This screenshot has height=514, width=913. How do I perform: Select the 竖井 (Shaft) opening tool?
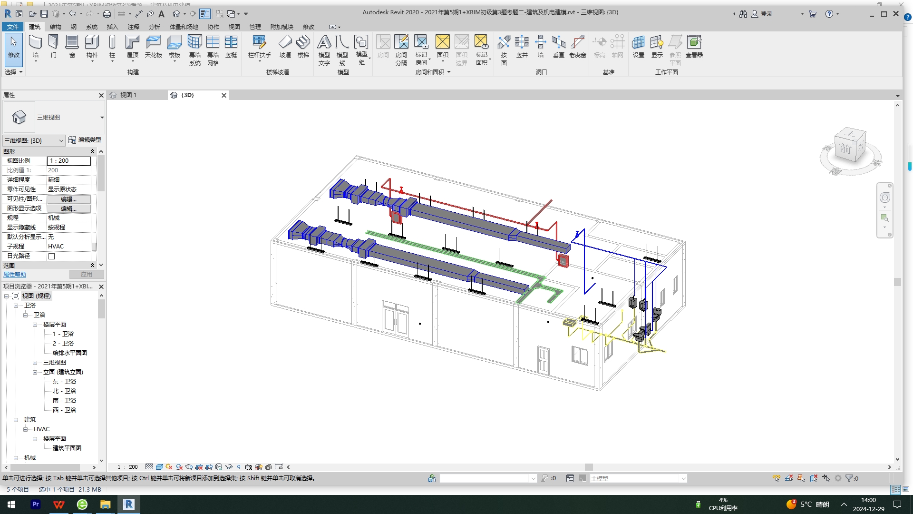pyautogui.click(x=522, y=47)
